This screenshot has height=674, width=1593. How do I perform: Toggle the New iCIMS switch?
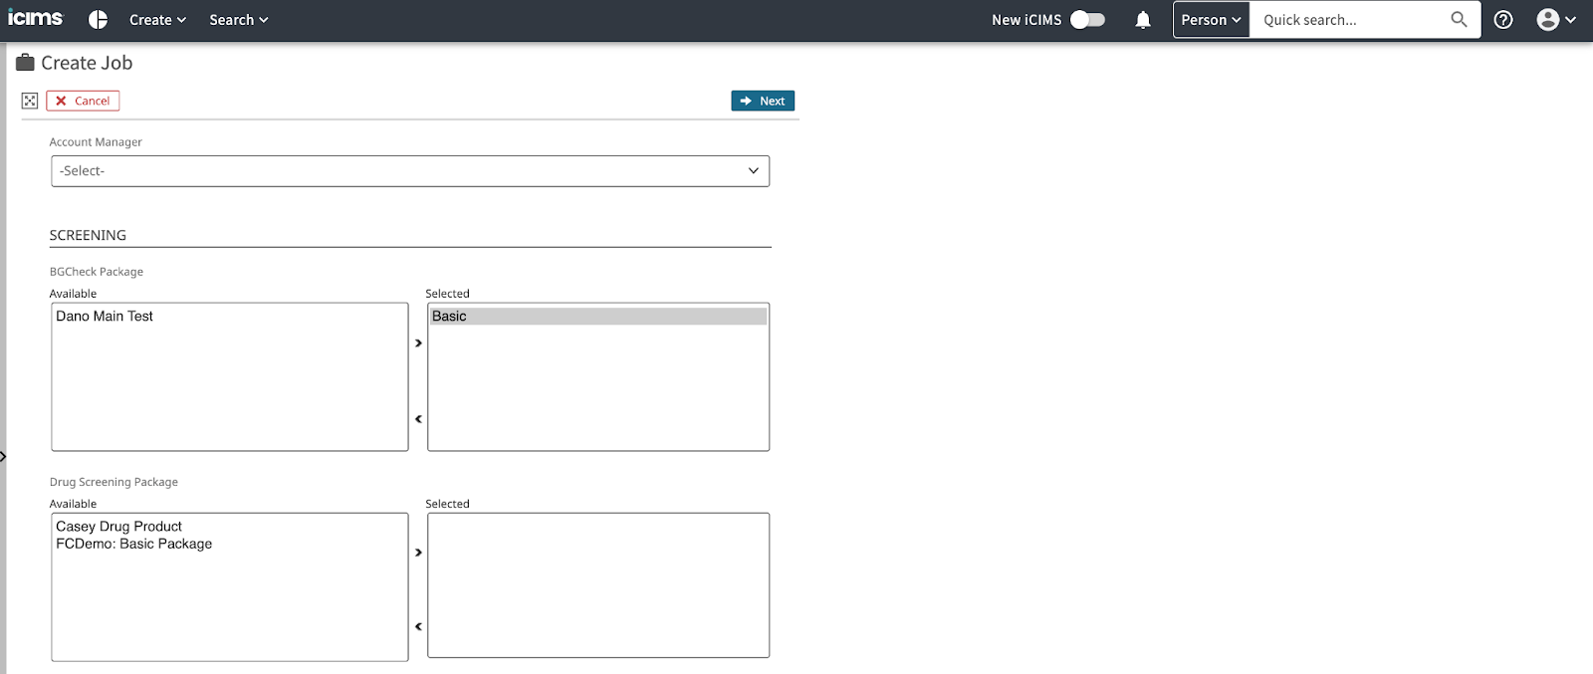click(x=1087, y=20)
